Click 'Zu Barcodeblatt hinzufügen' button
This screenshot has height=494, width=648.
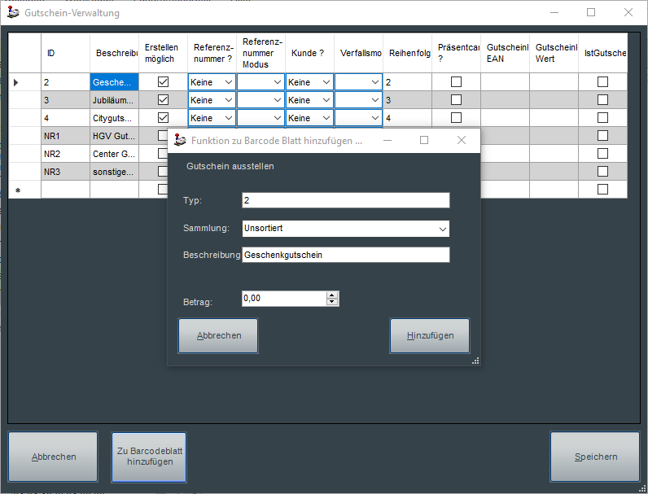pos(148,457)
